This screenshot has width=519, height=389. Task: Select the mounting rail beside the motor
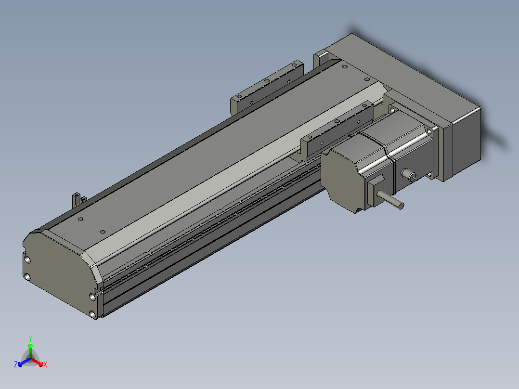(x=337, y=131)
